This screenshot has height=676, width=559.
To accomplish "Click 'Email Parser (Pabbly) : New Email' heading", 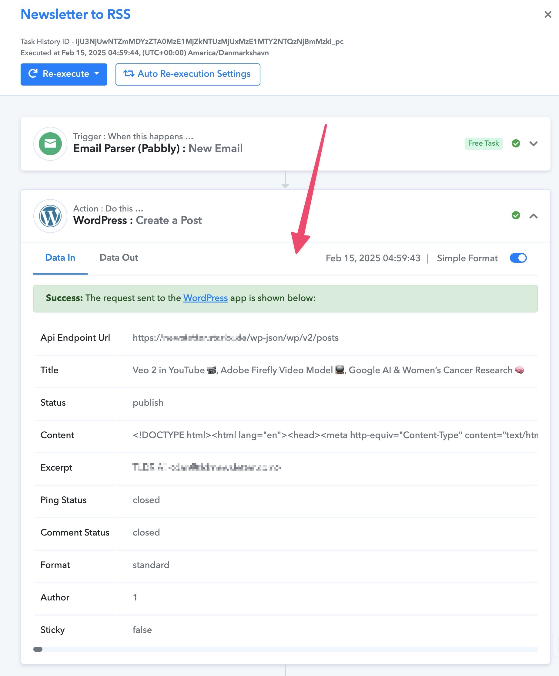I will click(158, 148).
